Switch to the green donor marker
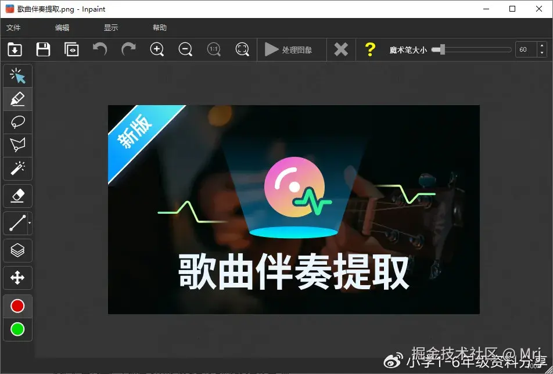The image size is (553, 374). [x=17, y=330]
